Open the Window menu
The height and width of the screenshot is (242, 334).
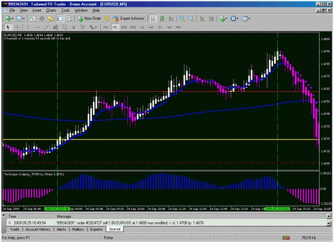[x=81, y=10]
